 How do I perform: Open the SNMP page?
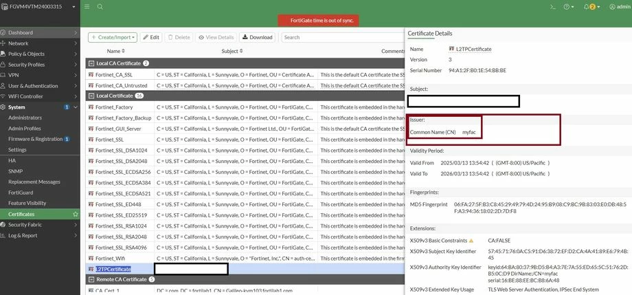click(15, 171)
